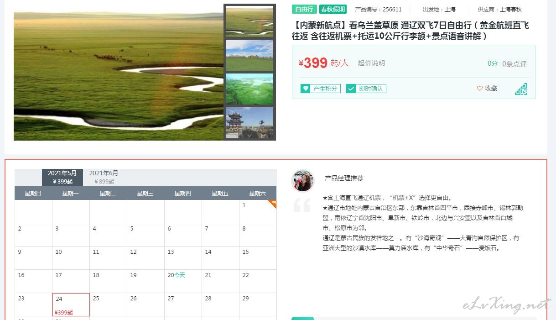Click the ¥399 起/人 price
Image resolution: width=556 pixels, height=320 pixels.
click(x=323, y=63)
